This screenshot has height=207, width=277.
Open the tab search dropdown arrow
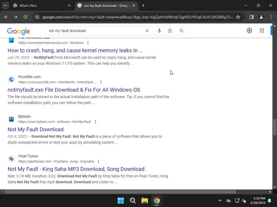click(x=5, y=5)
